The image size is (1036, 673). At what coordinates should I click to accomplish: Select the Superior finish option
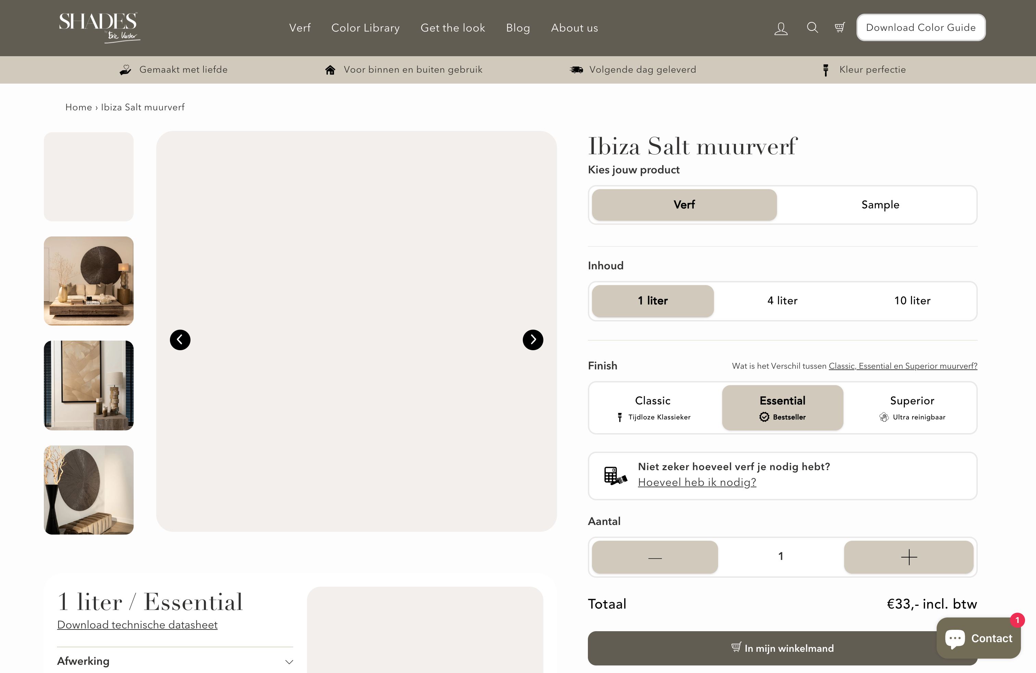pos(912,407)
